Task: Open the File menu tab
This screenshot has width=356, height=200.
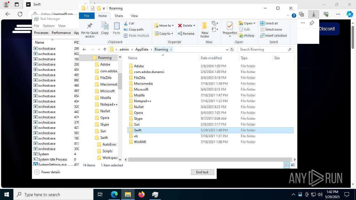Action: [x=87, y=16]
